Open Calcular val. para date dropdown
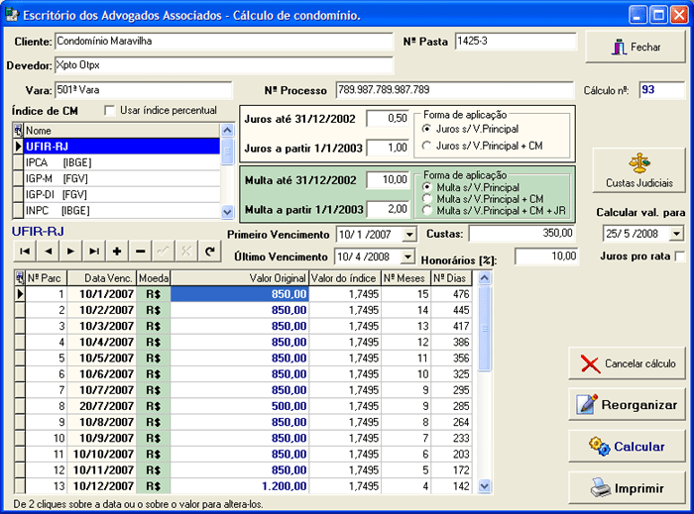 coord(676,234)
